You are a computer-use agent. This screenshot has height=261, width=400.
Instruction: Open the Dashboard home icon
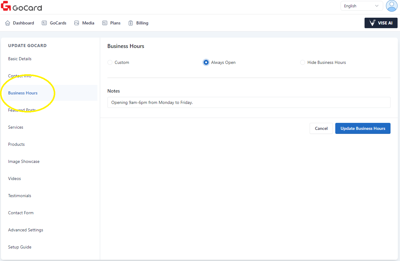pyautogui.click(x=8, y=23)
